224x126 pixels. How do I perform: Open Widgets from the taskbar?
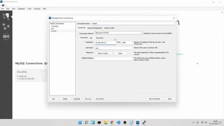[x=93, y=122]
